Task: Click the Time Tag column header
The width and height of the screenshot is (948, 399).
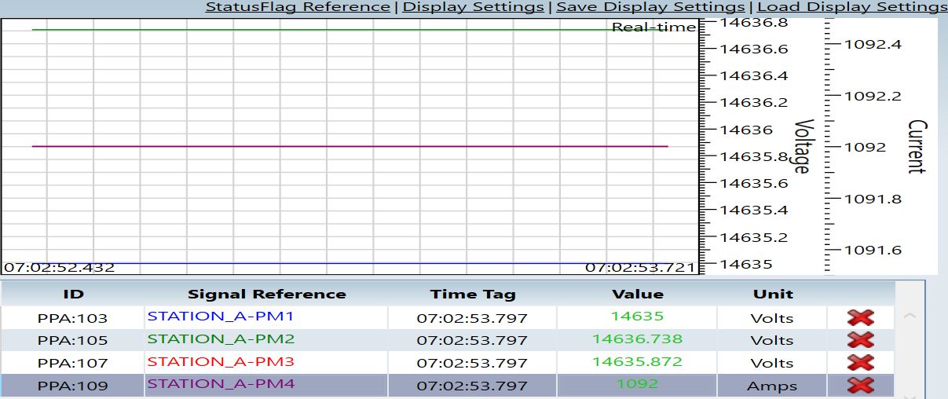Action: [x=472, y=295]
